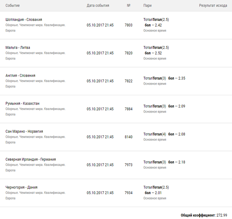Click the Тотал(3) бол 2.35 bet

tap(164, 78)
